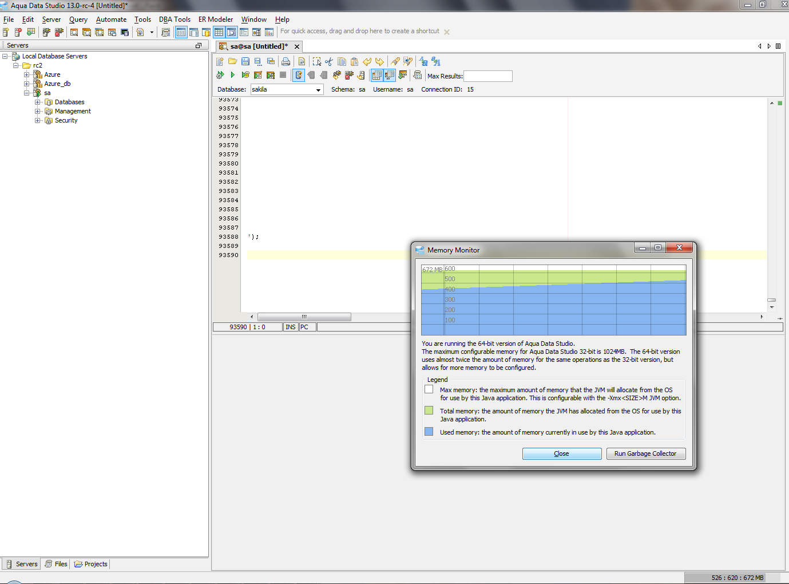Open the ER Modeler menu
This screenshot has height=584, width=789.
(216, 19)
